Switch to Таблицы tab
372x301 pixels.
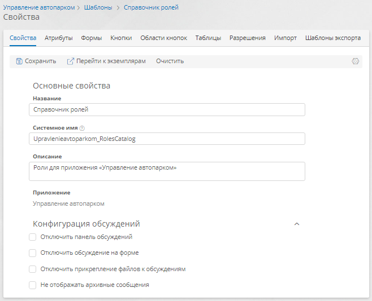[x=208, y=38]
